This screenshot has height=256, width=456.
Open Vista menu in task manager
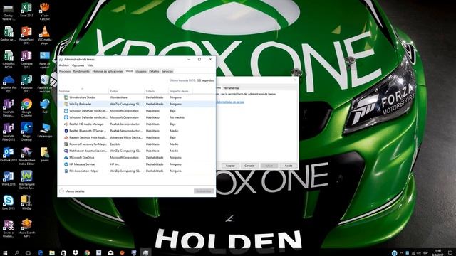[90, 65]
